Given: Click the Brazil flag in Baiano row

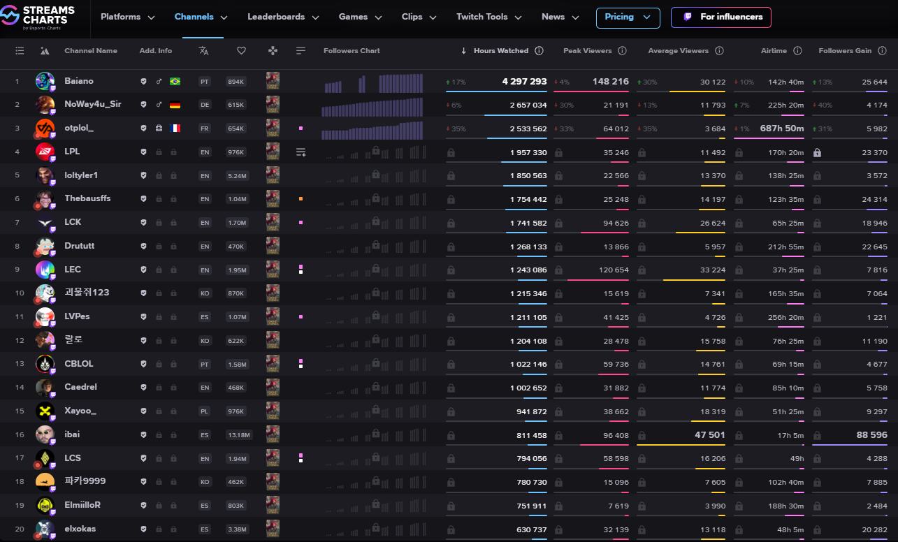Looking at the screenshot, I should (x=175, y=82).
